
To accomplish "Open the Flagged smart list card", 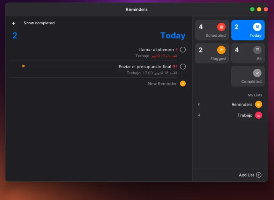I will [212, 53].
